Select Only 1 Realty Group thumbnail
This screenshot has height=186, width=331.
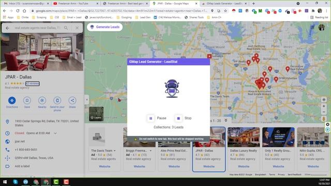coord(278,137)
